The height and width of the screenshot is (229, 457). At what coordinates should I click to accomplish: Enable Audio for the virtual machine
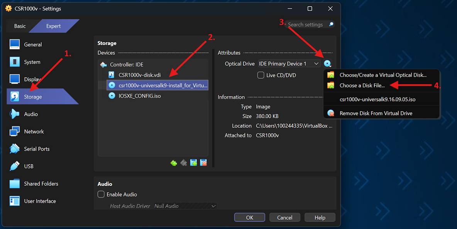pyautogui.click(x=101, y=194)
